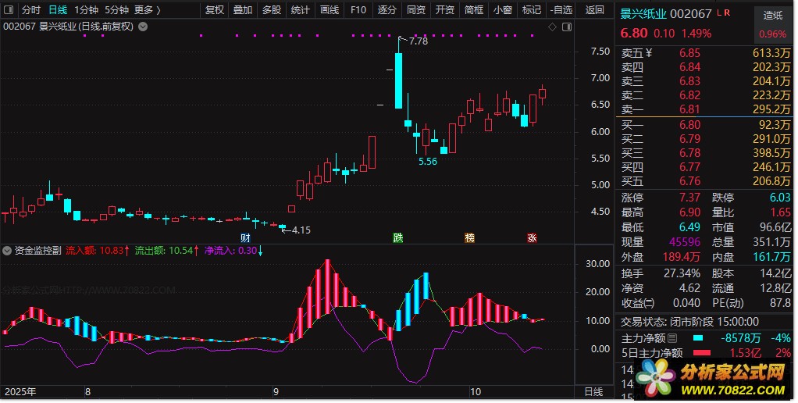Click the 同资 toolbar button

416,9
